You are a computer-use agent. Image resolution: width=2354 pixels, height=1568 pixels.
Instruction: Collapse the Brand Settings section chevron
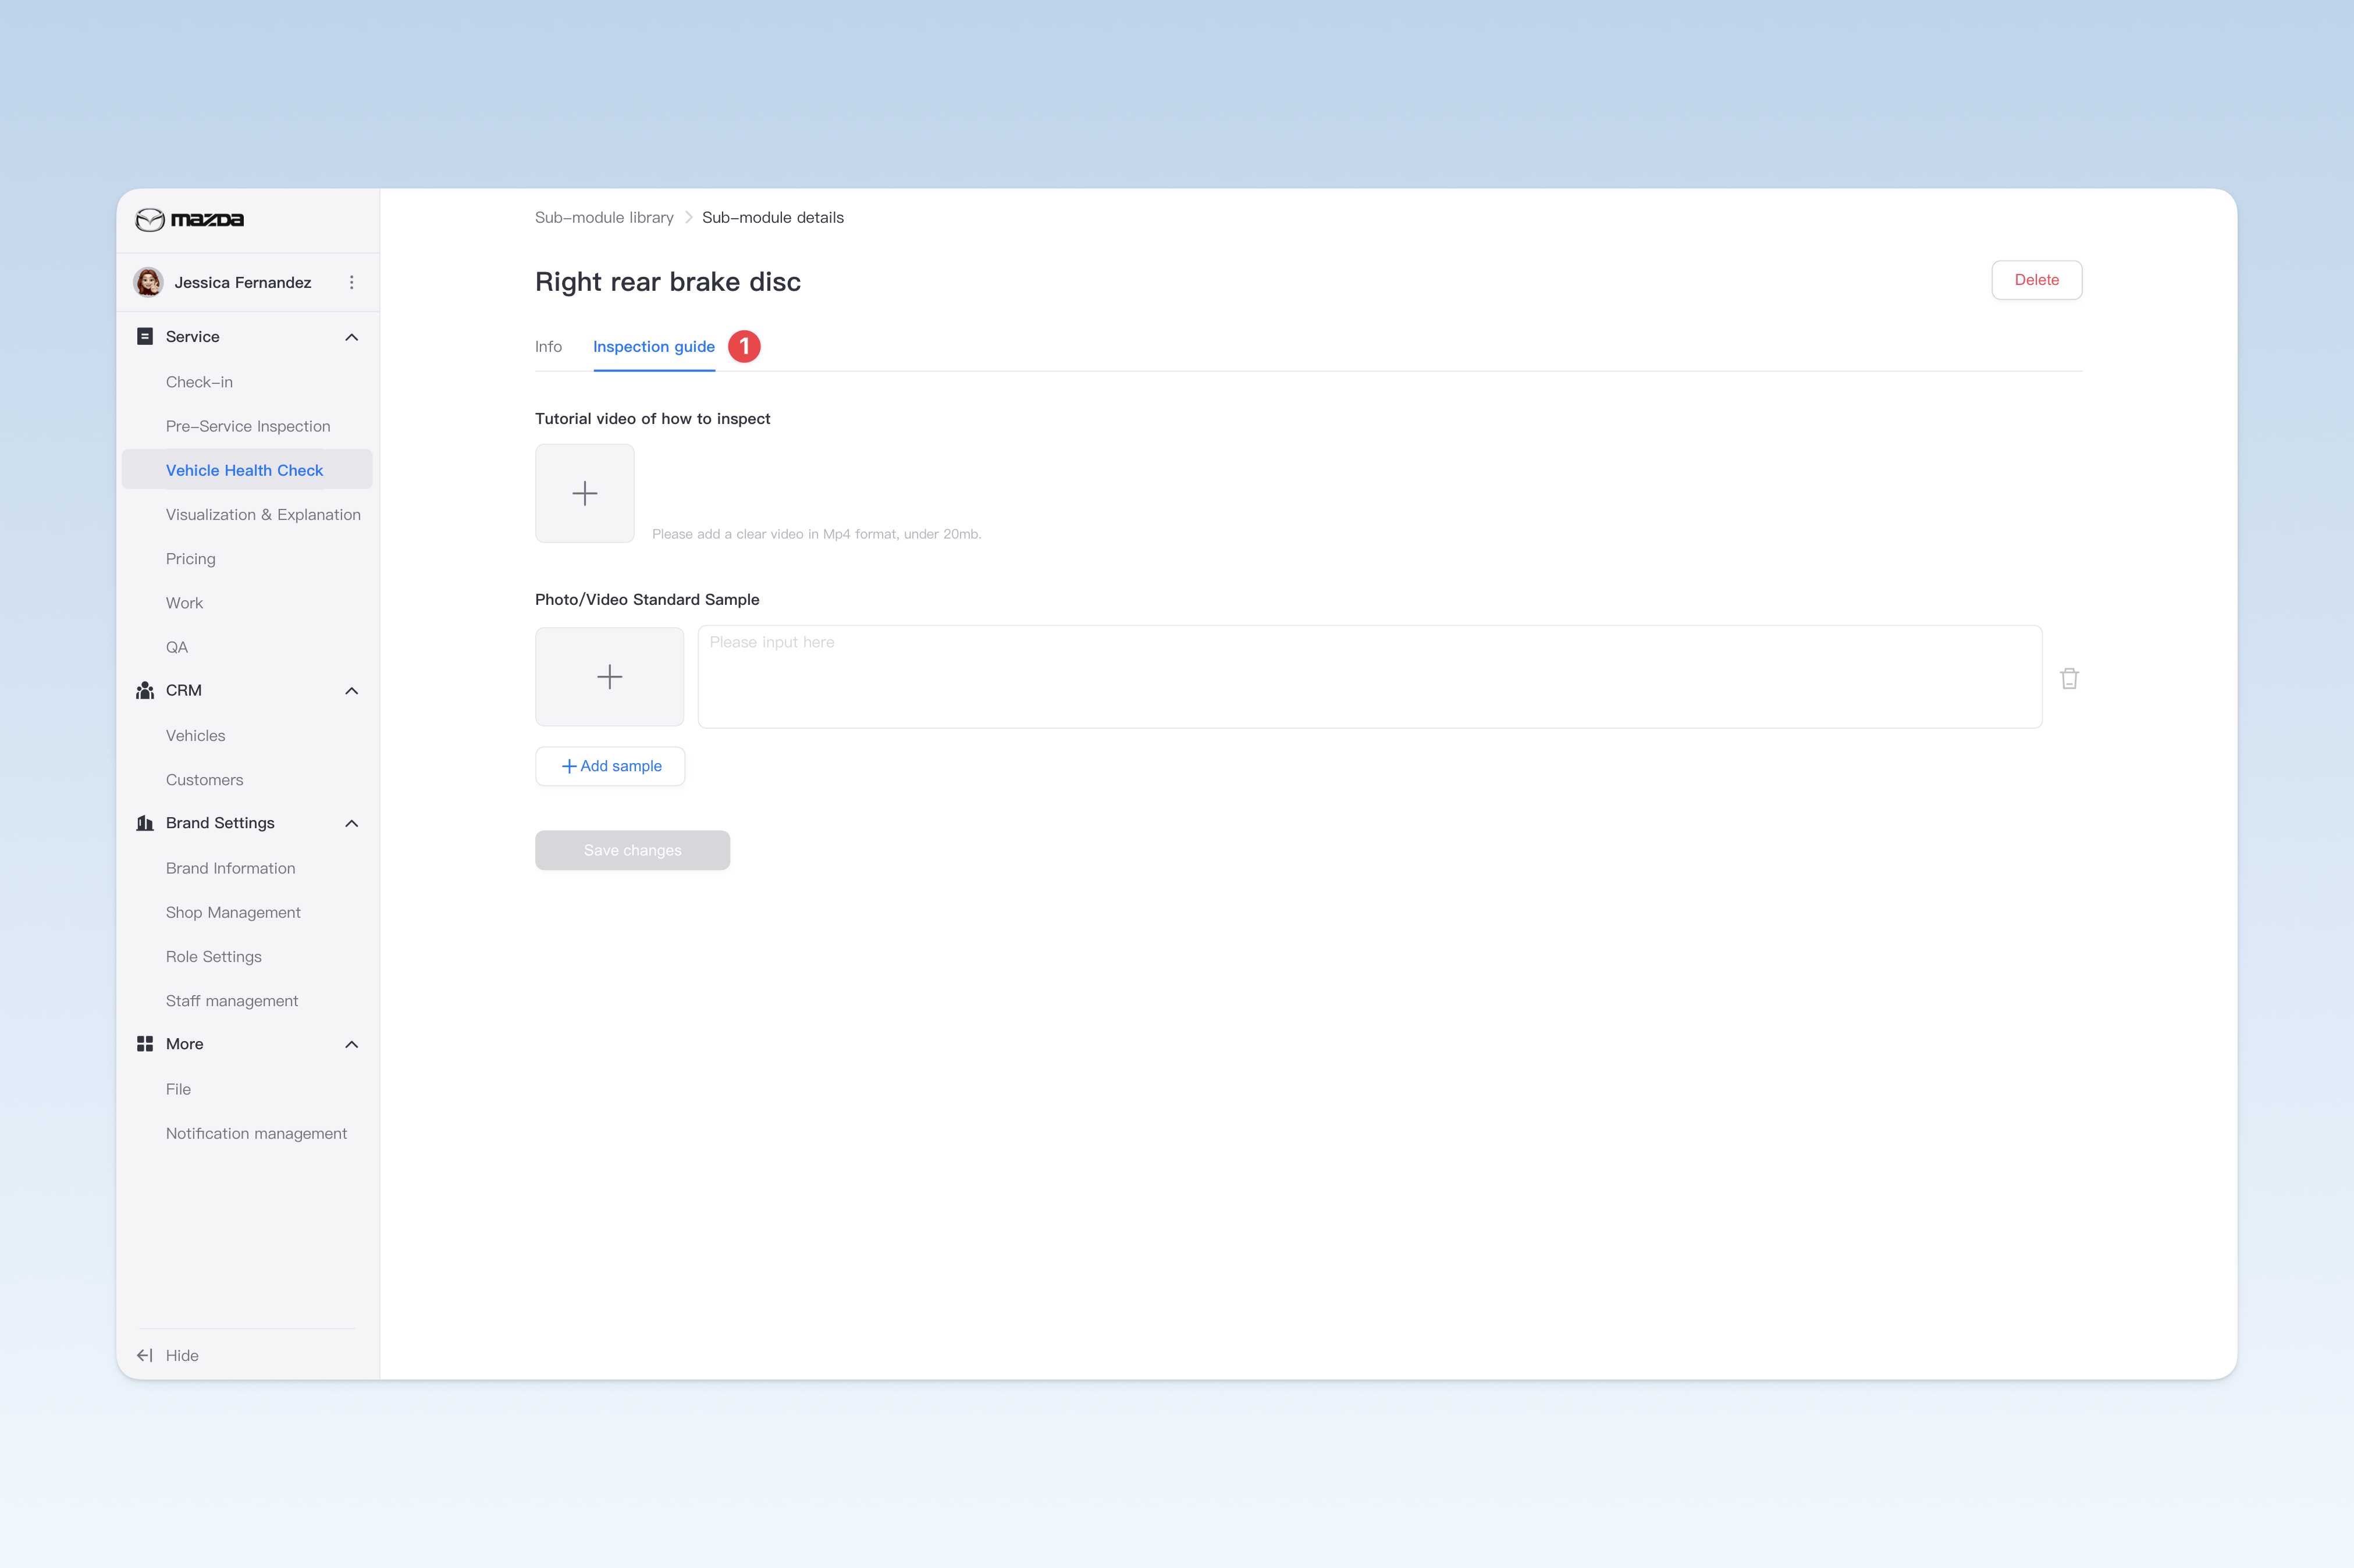(351, 824)
